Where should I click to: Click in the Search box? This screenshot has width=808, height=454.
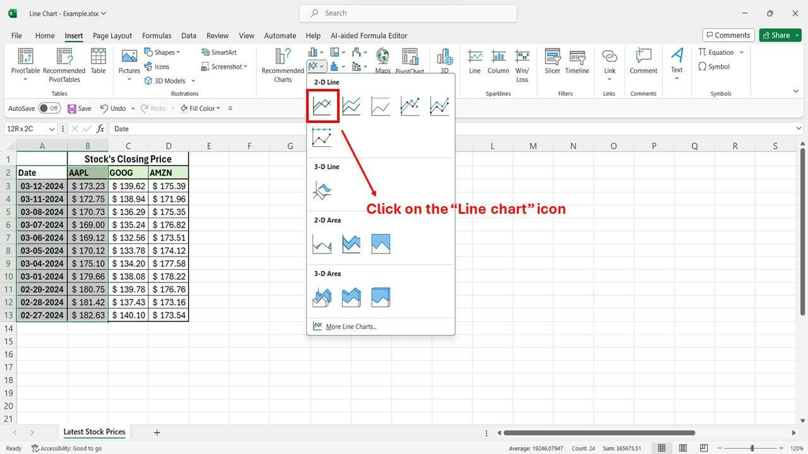tap(408, 13)
